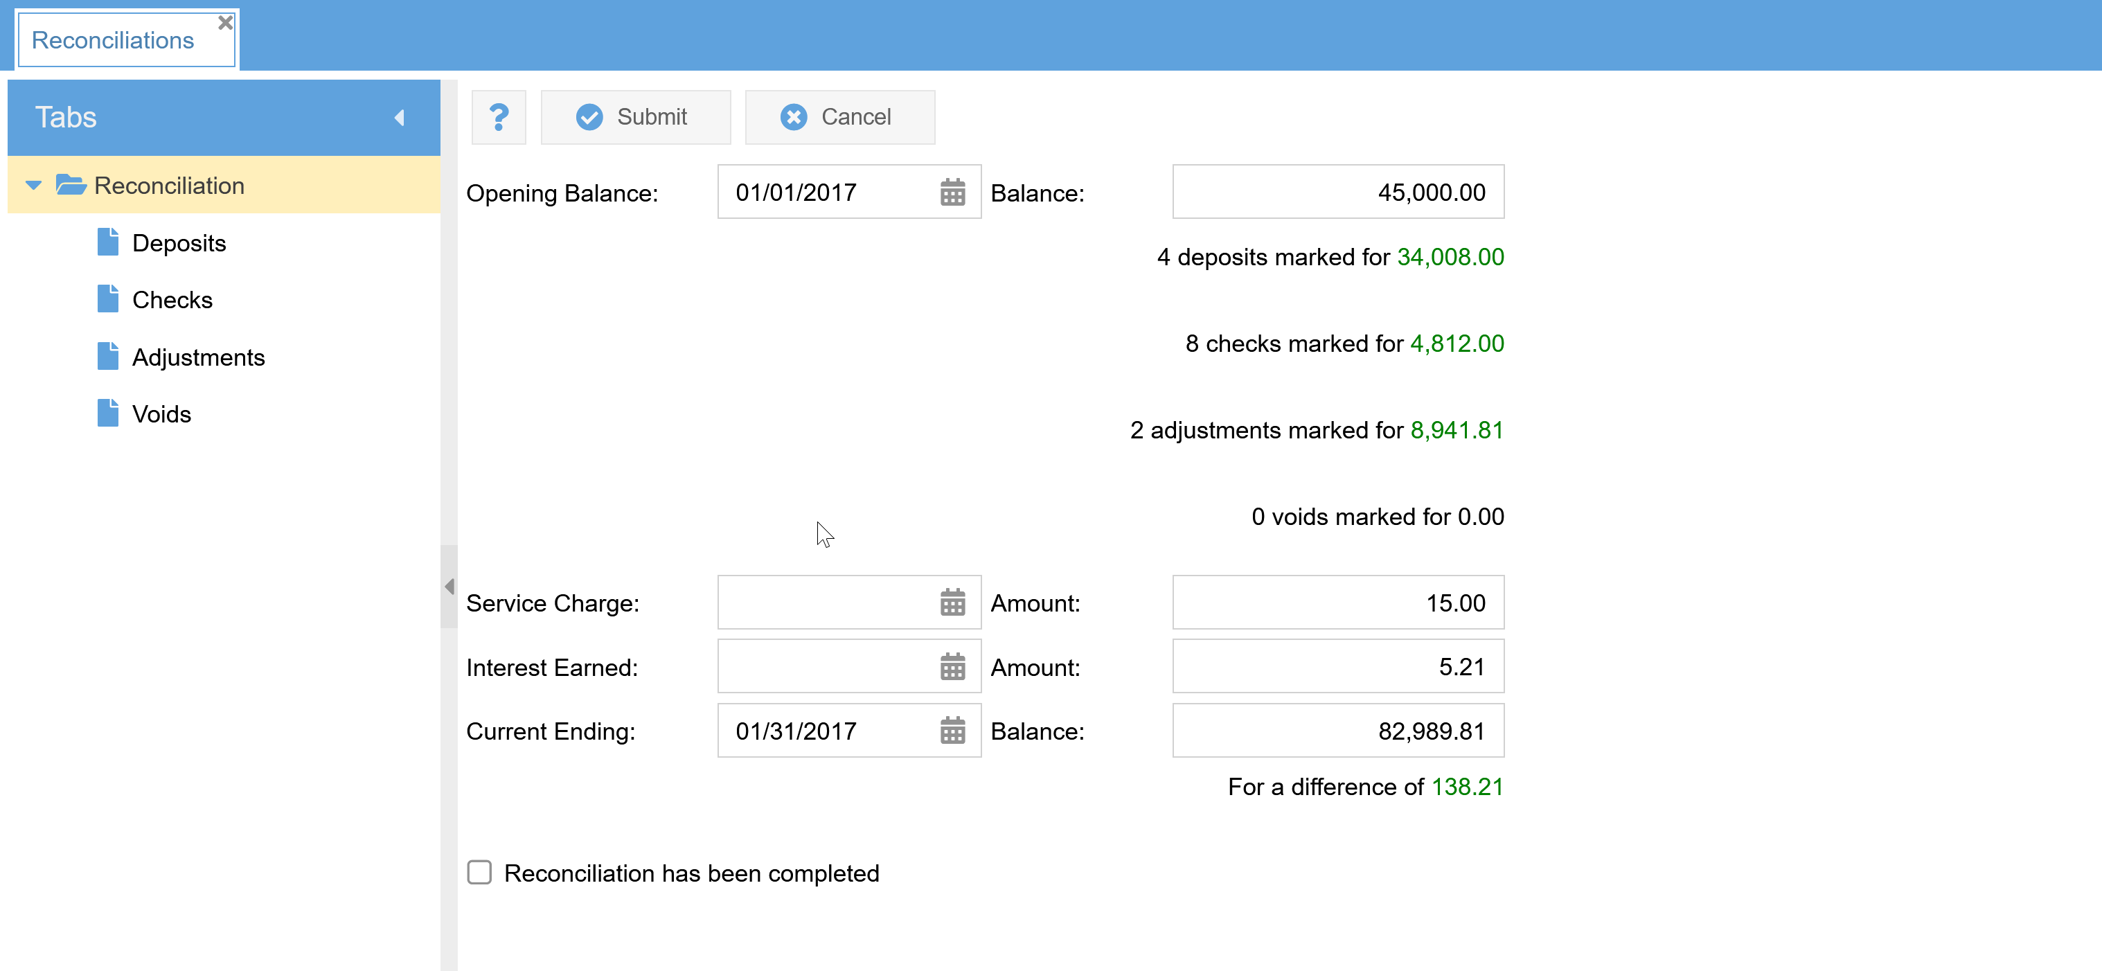Image resolution: width=2102 pixels, height=971 pixels.
Task: Click the blue question mark help icon
Action: coord(499,116)
